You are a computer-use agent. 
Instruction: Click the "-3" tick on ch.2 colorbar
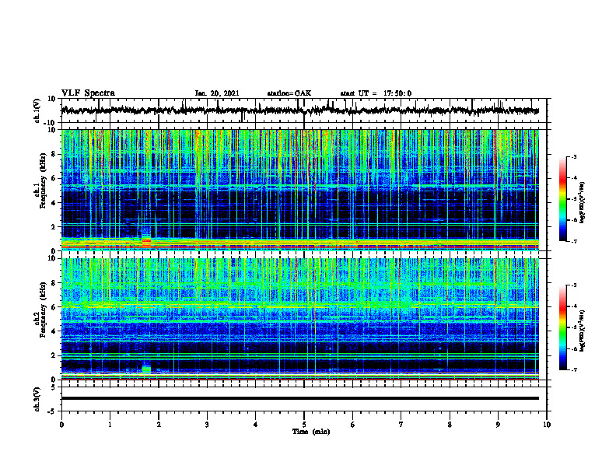click(573, 285)
